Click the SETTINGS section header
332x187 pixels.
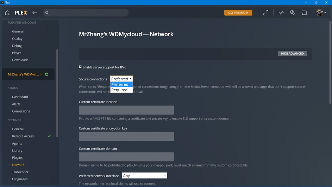14,120
